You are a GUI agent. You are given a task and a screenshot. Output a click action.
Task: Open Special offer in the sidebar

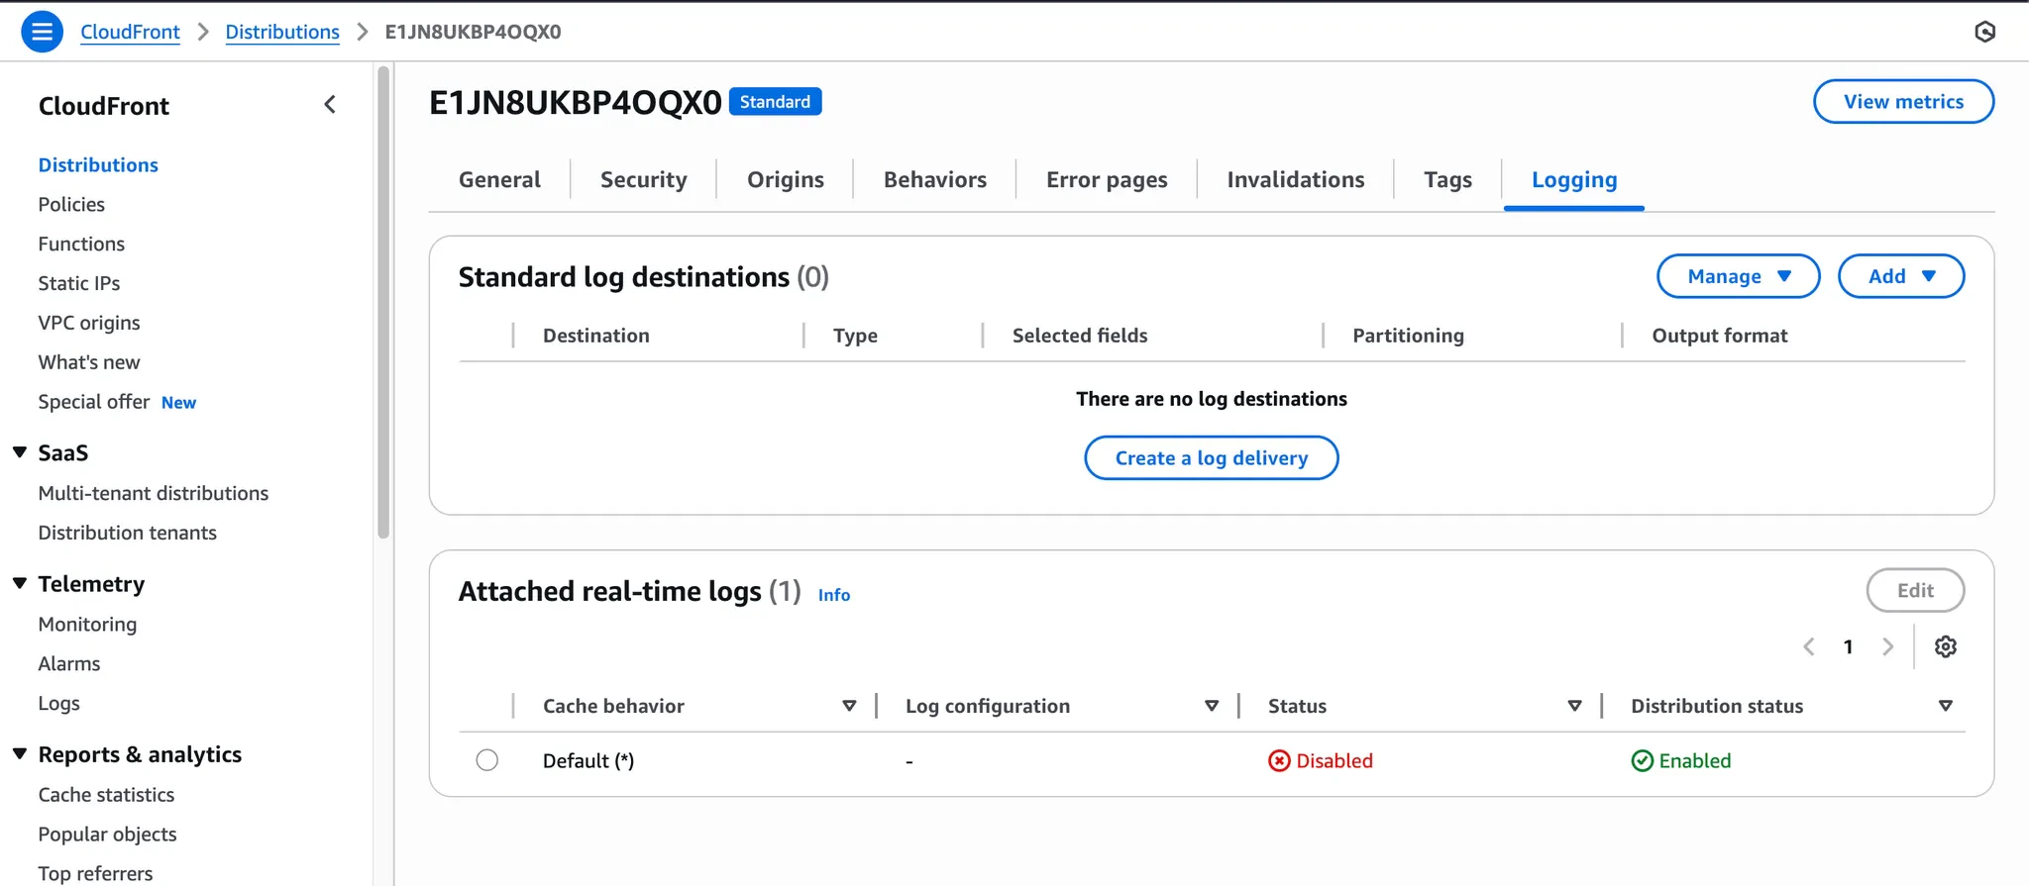(94, 402)
